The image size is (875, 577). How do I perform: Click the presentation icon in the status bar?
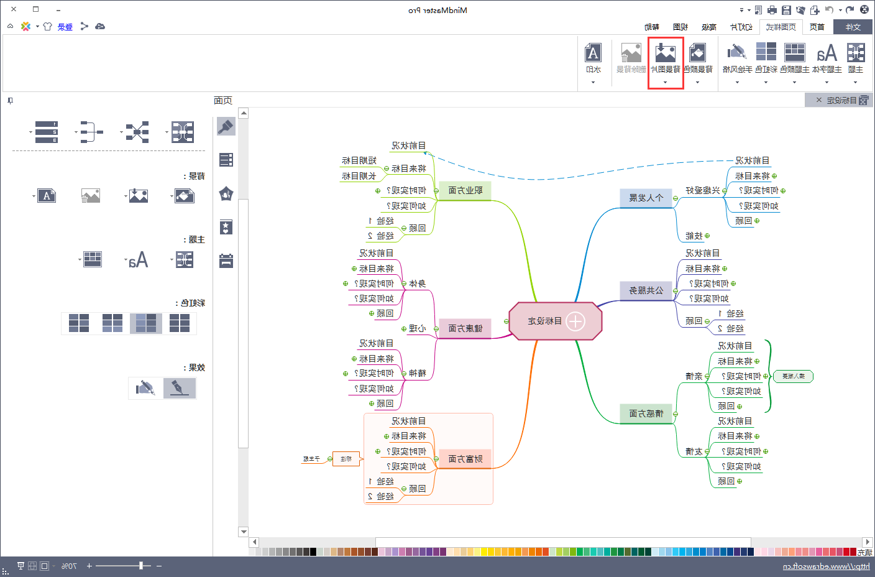[21, 566]
